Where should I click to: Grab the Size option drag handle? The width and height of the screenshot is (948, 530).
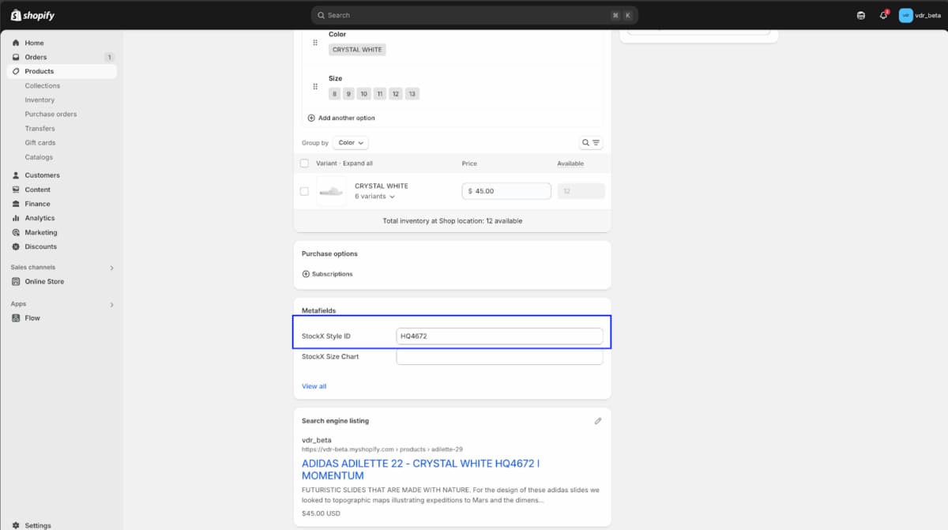pos(315,86)
